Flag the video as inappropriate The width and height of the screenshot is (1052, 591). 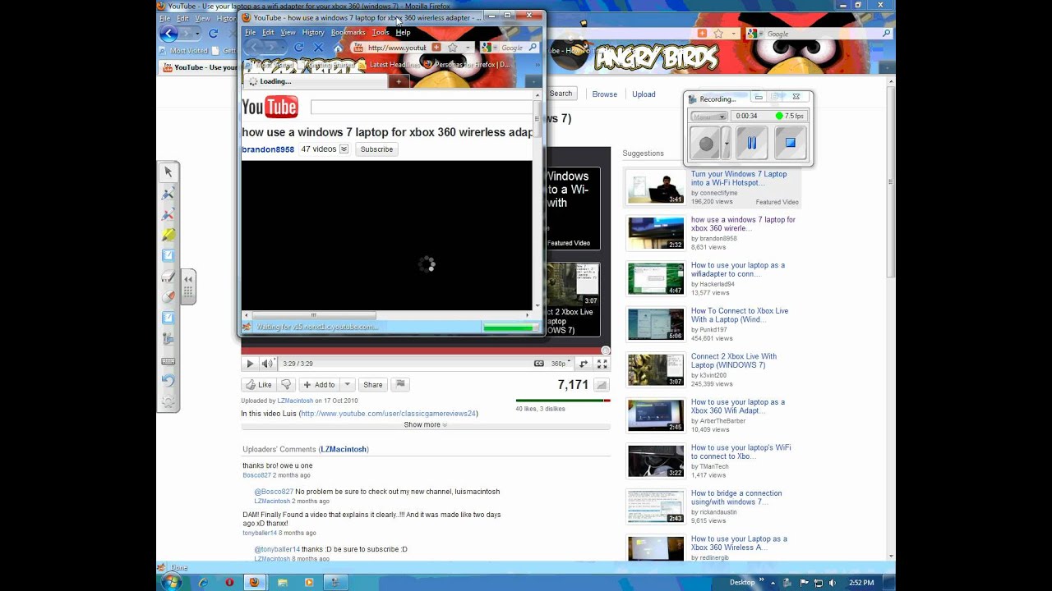pyautogui.click(x=399, y=384)
